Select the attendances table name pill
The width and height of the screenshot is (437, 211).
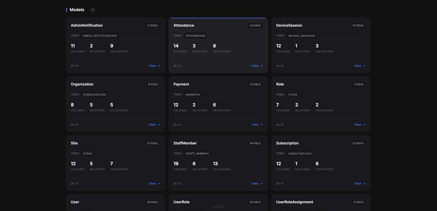coord(196,35)
